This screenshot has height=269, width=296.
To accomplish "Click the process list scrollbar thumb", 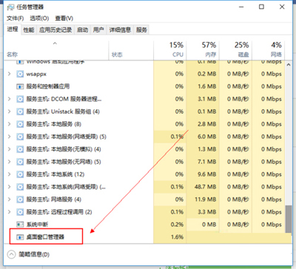I will coord(289,219).
